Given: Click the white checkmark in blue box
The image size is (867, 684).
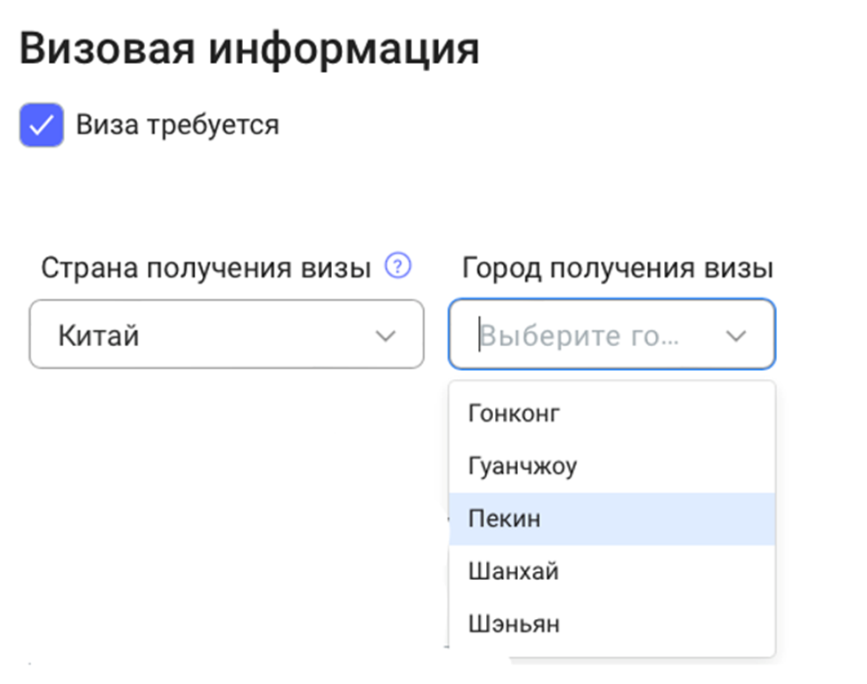Looking at the screenshot, I should 41,125.
